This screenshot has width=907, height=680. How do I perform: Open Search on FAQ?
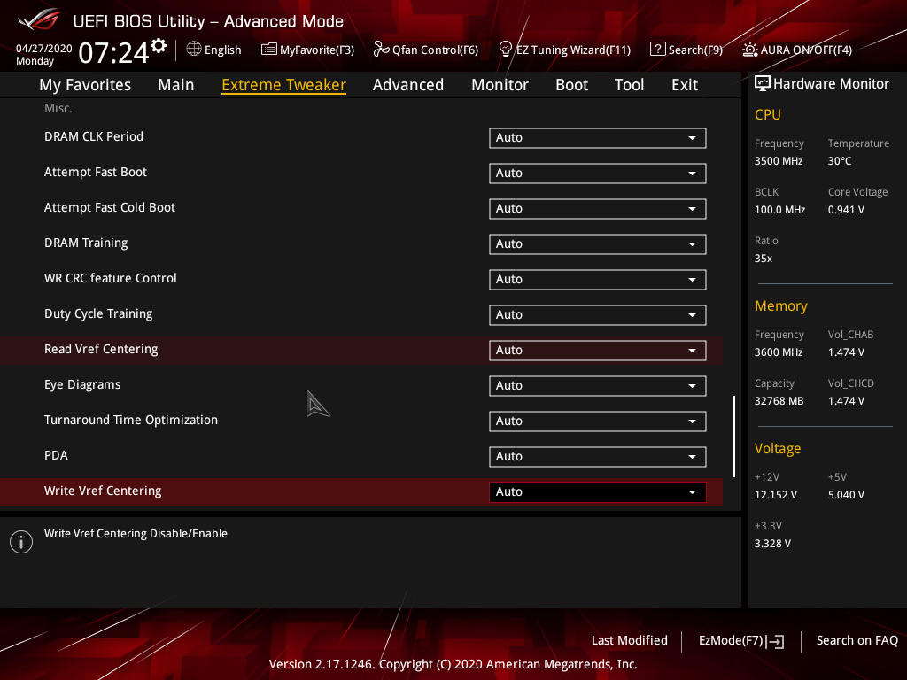(857, 640)
